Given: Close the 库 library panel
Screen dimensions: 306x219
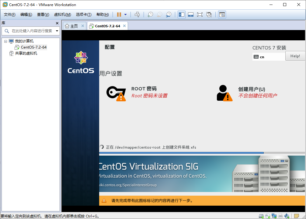Looking at the screenshot, I should (57, 23).
